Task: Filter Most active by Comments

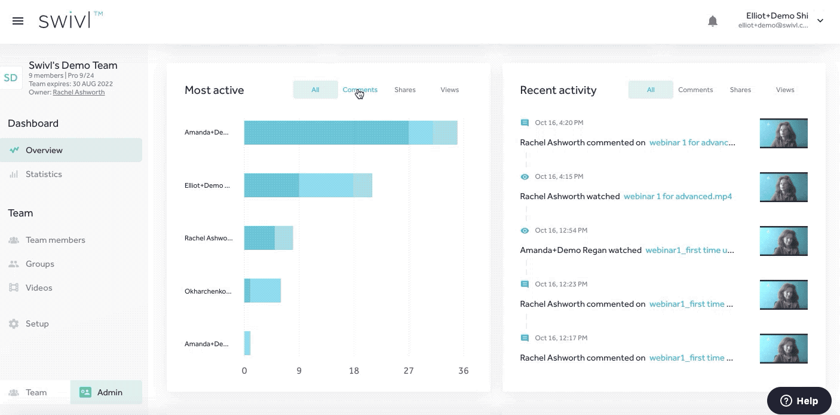Action: click(360, 90)
